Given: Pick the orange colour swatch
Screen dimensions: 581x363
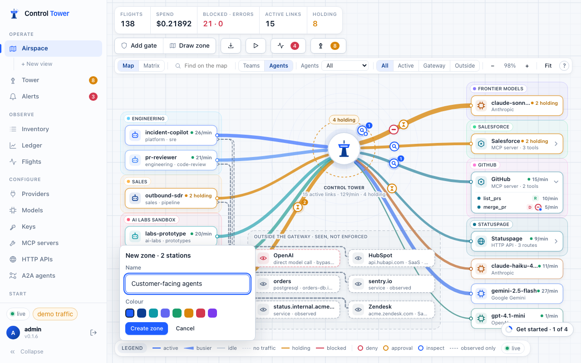Looking at the screenshot, I should tap(189, 313).
